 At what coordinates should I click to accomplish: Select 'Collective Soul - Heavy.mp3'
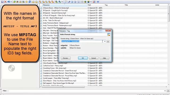click(53, 66)
